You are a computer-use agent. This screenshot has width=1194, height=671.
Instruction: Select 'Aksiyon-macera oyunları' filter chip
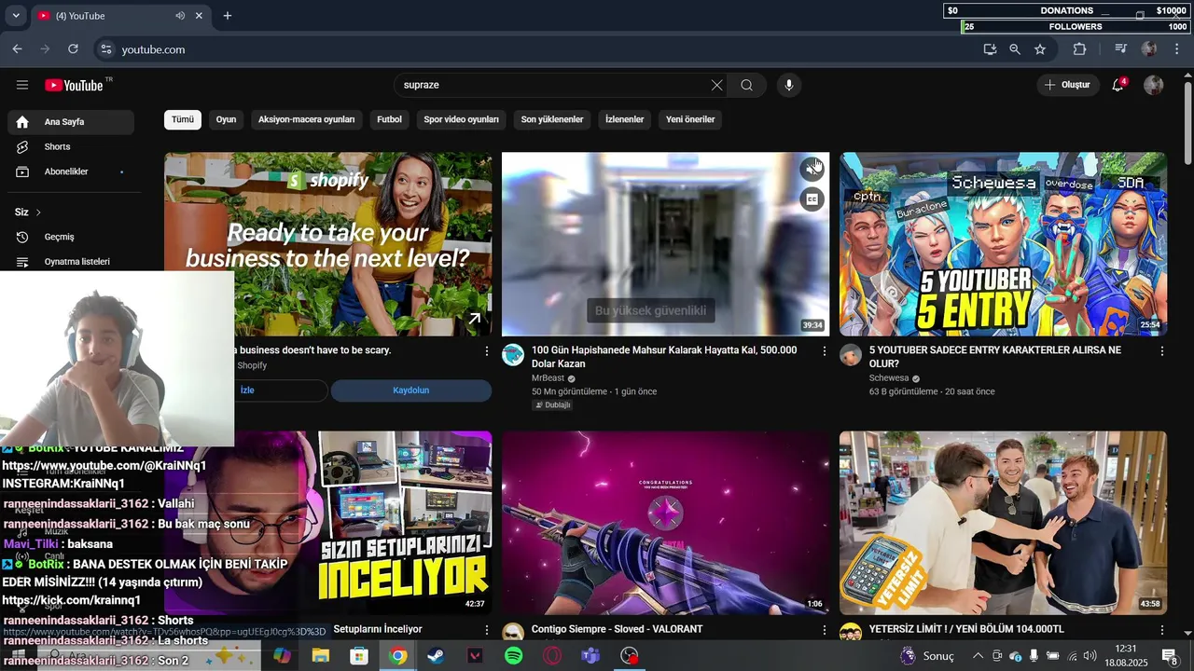point(307,119)
